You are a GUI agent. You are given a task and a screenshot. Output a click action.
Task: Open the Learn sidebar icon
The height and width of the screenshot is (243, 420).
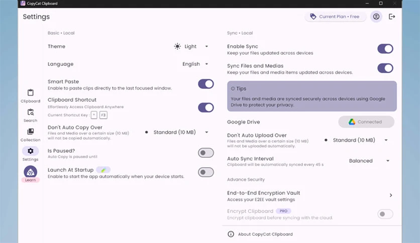31,172
